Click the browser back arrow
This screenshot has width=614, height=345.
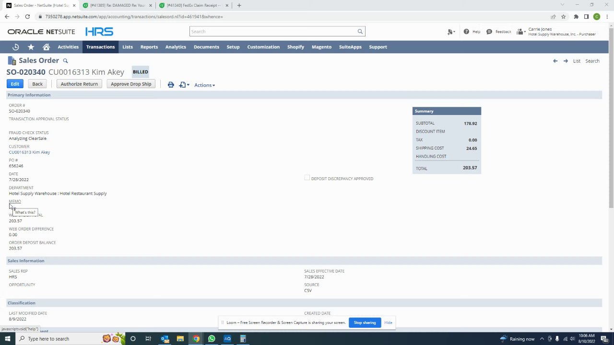[x=7, y=17]
